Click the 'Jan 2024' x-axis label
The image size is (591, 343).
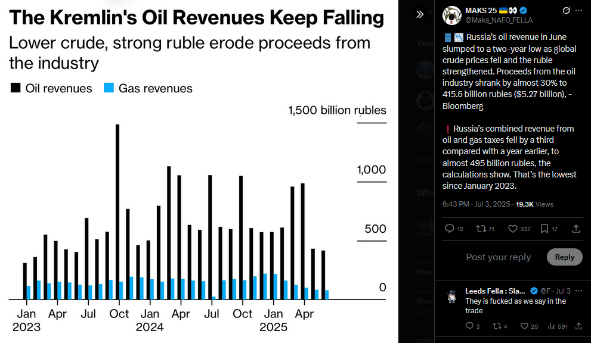tap(150, 320)
